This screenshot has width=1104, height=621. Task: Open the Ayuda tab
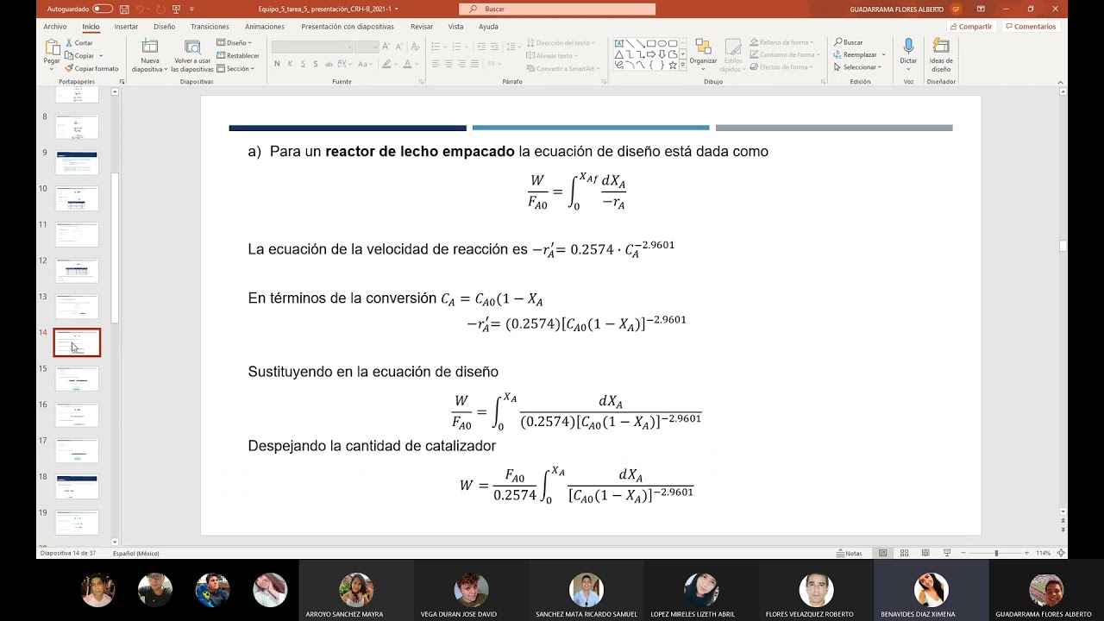(x=488, y=27)
